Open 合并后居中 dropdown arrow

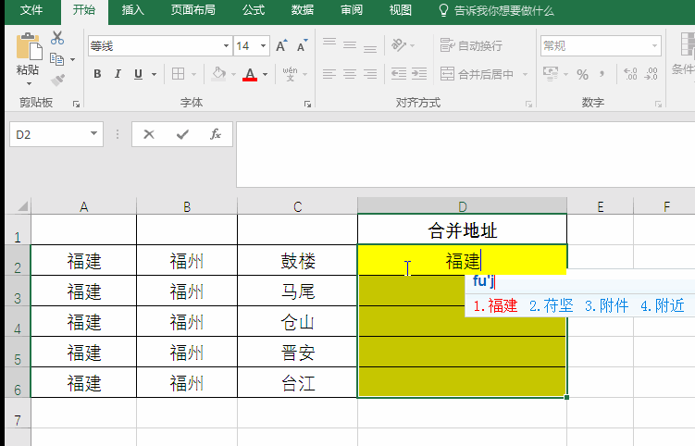[526, 74]
